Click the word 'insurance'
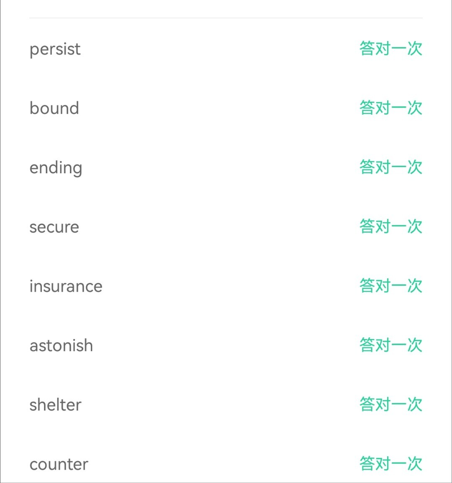452x483 pixels. point(66,287)
